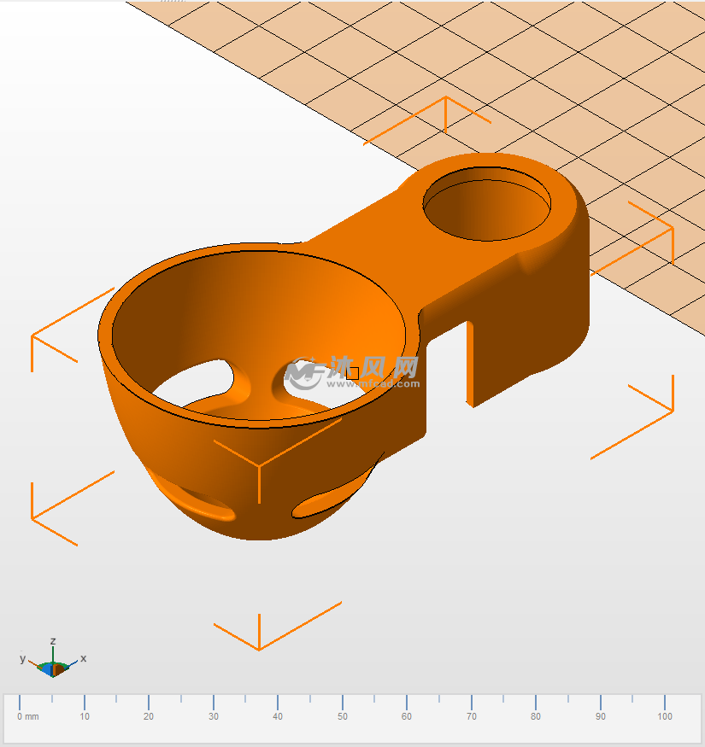Click the x axis label on gizmo
705x747 pixels.
pos(83,658)
